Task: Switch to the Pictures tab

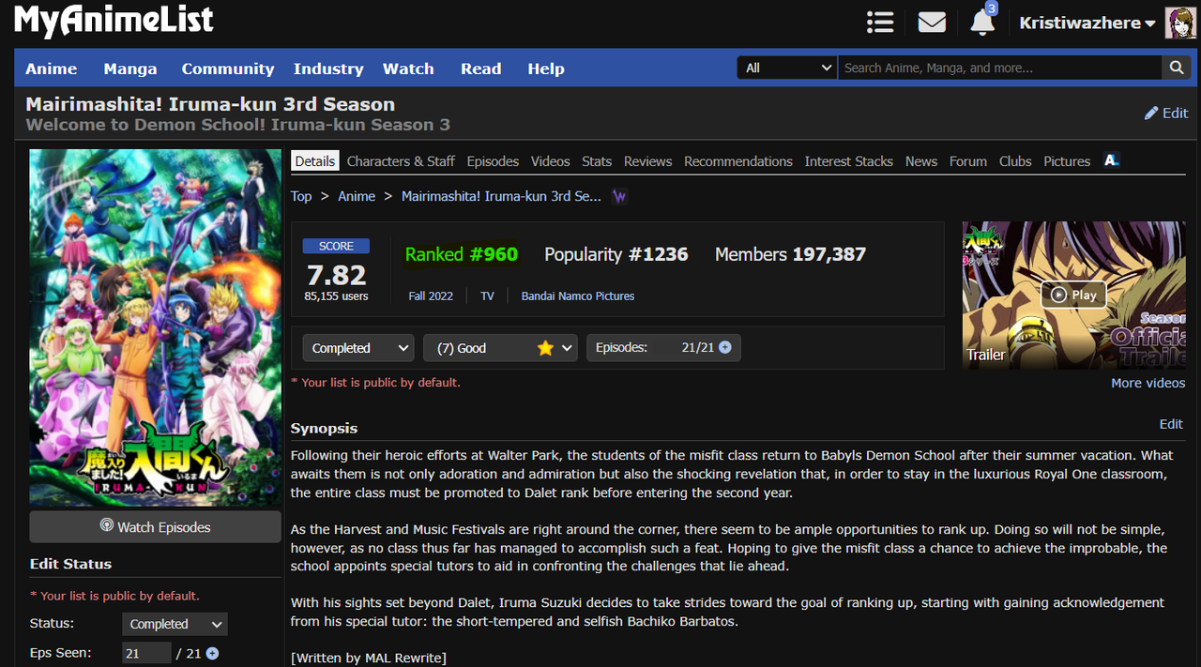Action: tap(1067, 161)
